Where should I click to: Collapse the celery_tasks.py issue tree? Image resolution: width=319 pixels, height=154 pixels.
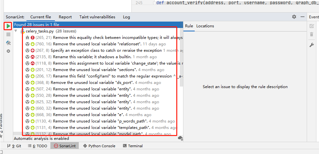pyautogui.click(x=16, y=31)
